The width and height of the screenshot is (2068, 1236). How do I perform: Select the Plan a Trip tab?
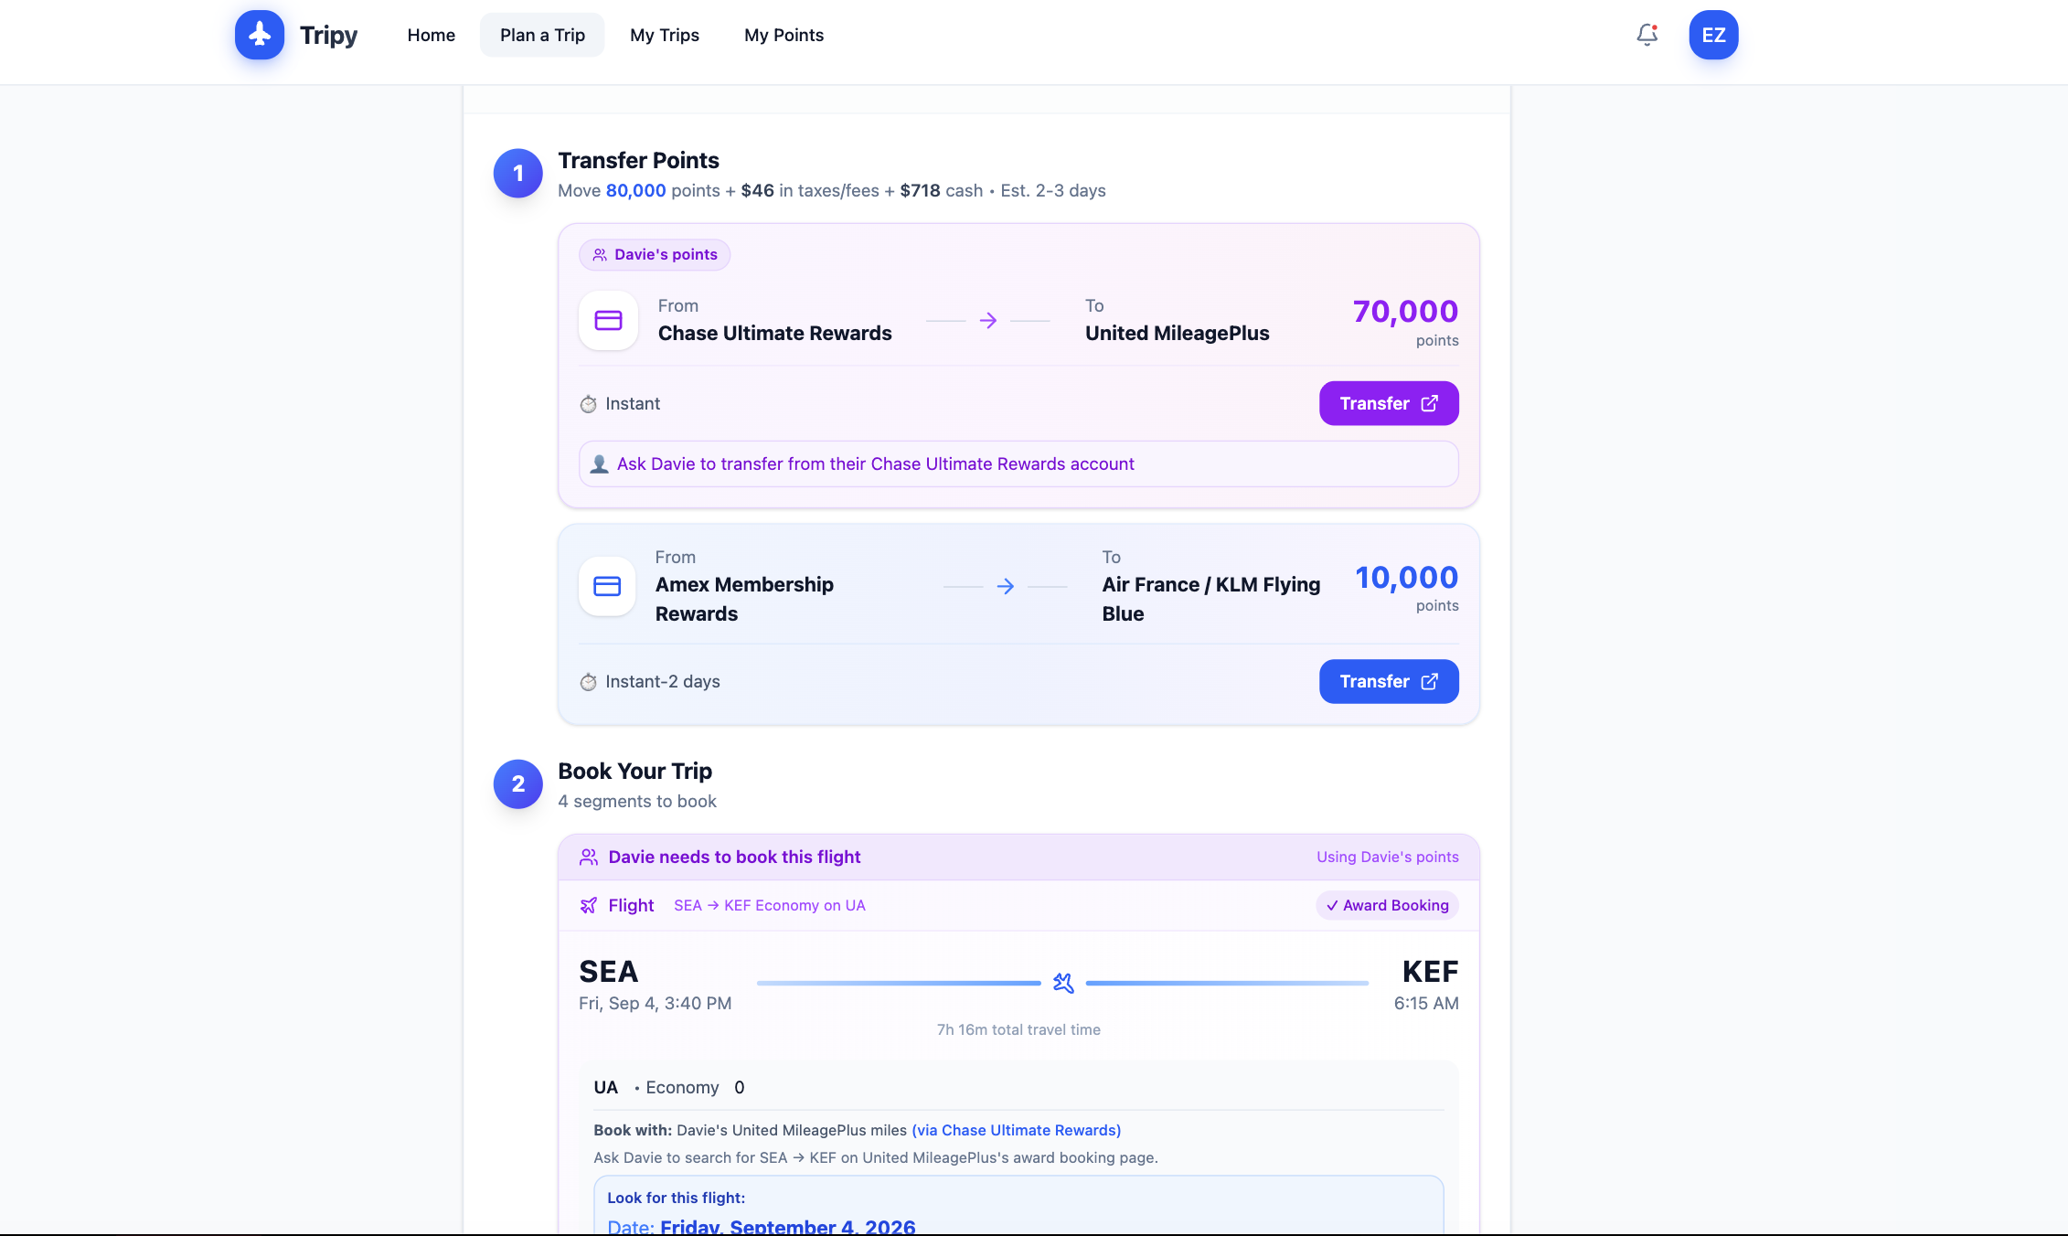tap(542, 35)
